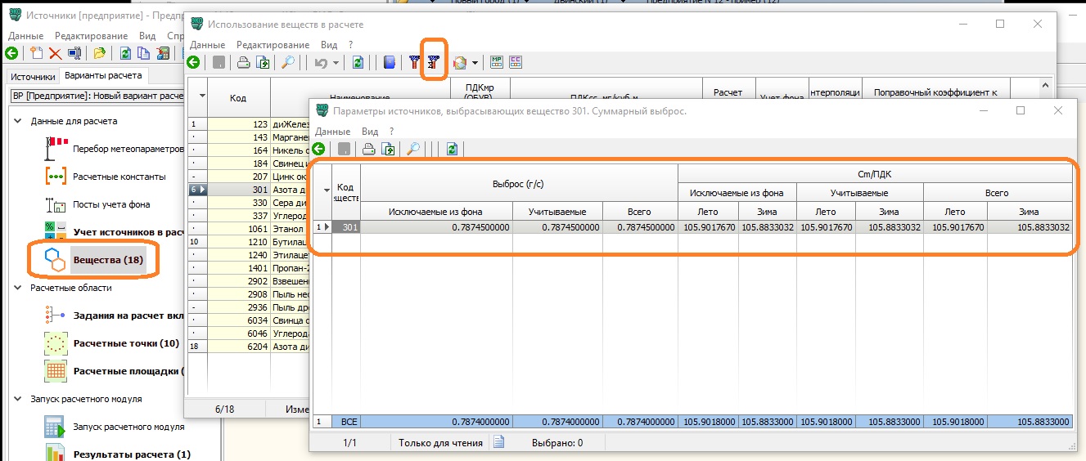1086x461 pixels.
Task: Switch to the 'Источники' tab
Action: [34, 77]
